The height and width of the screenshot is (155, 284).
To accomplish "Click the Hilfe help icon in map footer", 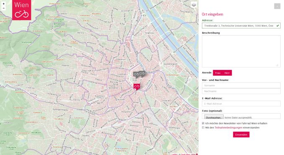I will (197, 154).
